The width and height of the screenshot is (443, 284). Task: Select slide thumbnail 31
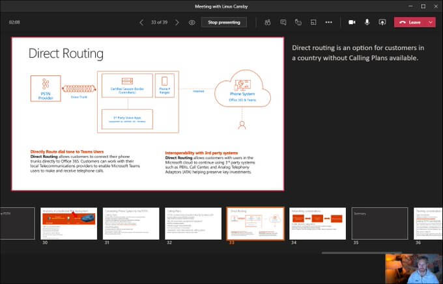tap(131, 224)
